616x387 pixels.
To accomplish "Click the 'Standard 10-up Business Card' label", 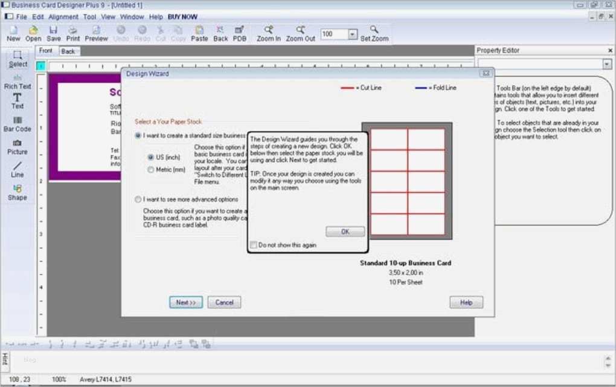I will 405,263.
